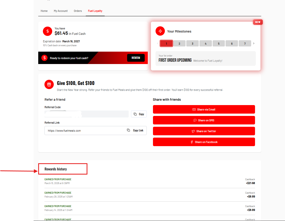Select milestone step 4
The height and width of the screenshot is (221, 285).
(205, 44)
